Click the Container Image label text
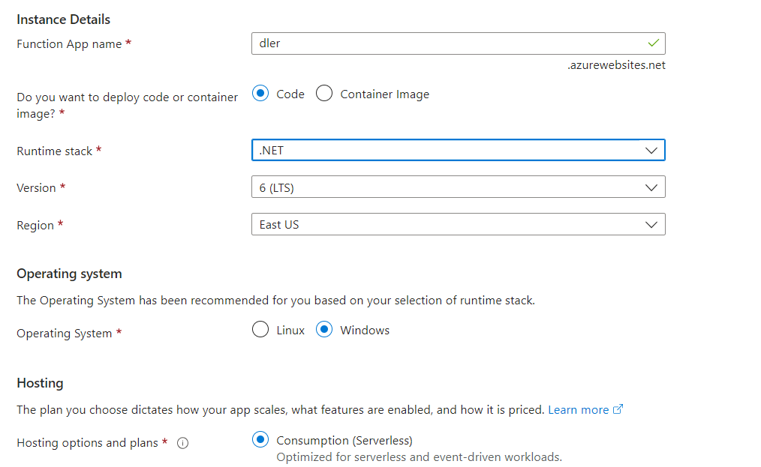The height and width of the screenshot is (467, 761). 384,94
